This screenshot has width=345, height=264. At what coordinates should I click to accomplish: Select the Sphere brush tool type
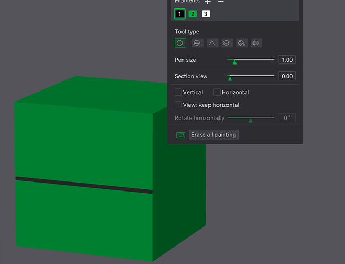coord(197,43)
